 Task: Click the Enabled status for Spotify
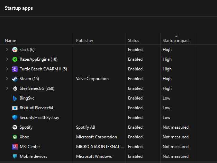coord(135,127)
